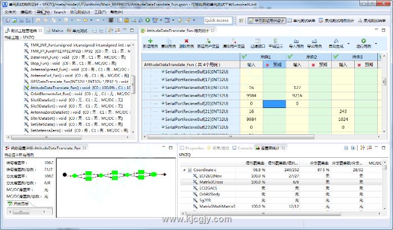Click the green plus 新增用例 icon
Screen dimensions: 393x230
tap(150, 41)
